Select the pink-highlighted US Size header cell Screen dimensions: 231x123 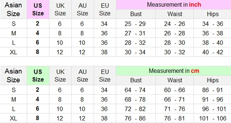pos(38,9)
